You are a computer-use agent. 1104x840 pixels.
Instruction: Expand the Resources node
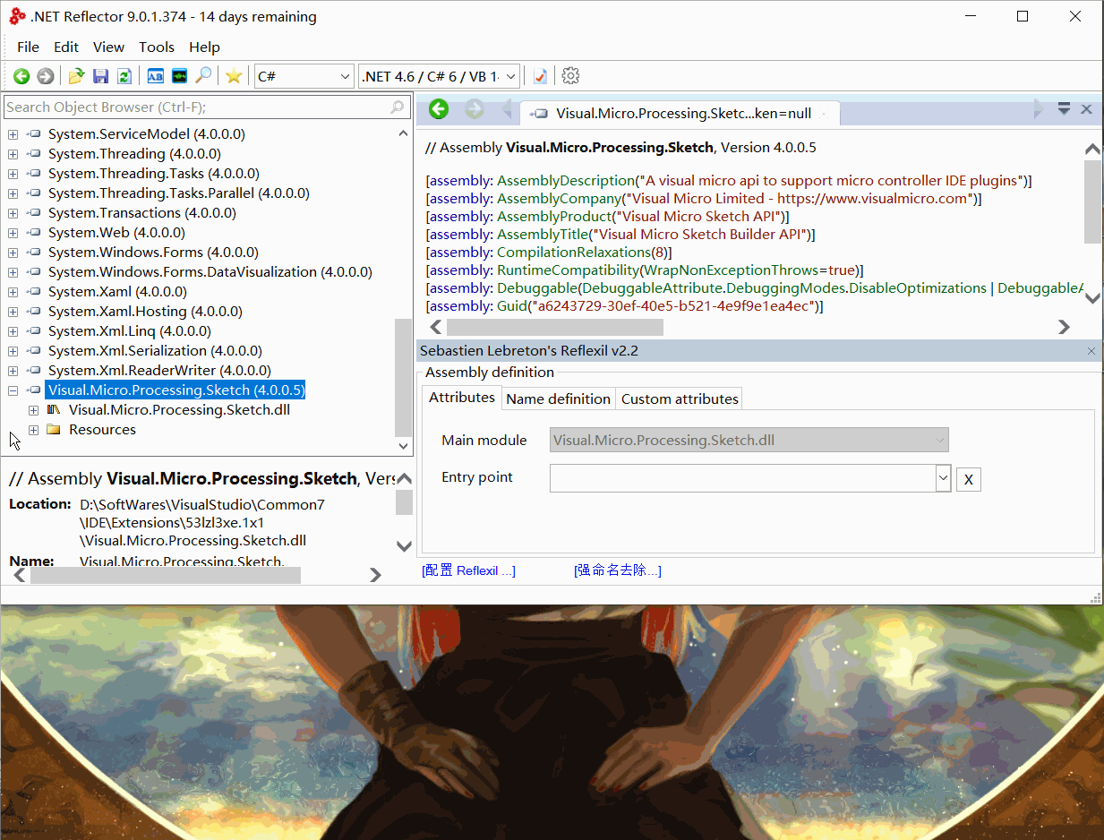click(33, 430)
